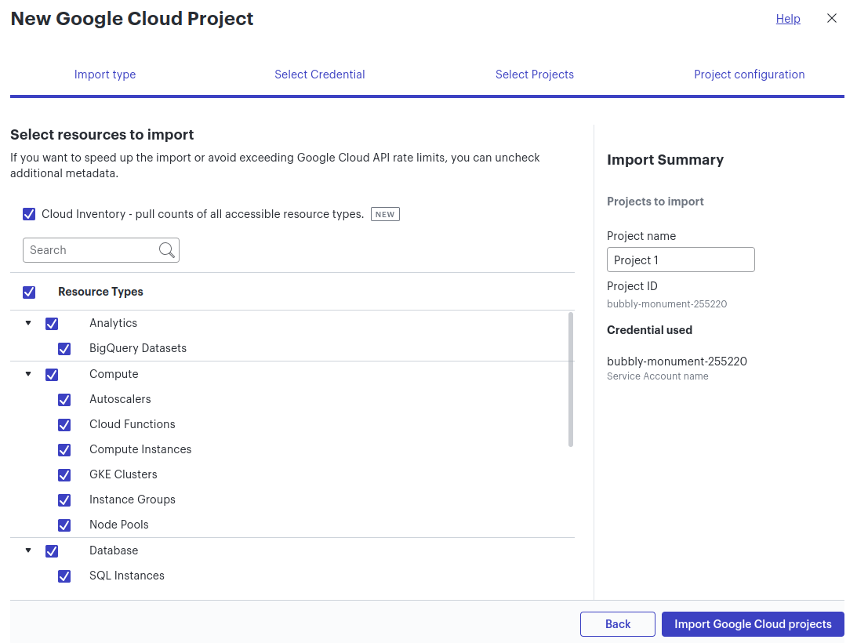Screen dimensions: 857x643
Task: Uncheck the GKE Clusters checkbox
Action: point(64,475)
